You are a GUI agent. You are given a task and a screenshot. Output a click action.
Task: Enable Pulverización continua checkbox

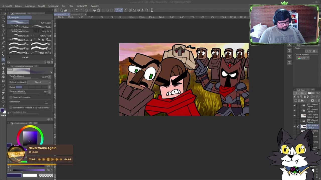click(11, 97)
